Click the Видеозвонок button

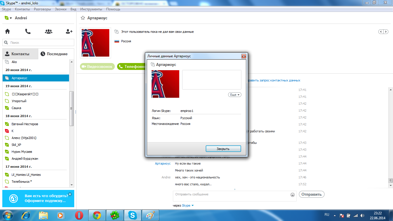click(x=97, y=66)
